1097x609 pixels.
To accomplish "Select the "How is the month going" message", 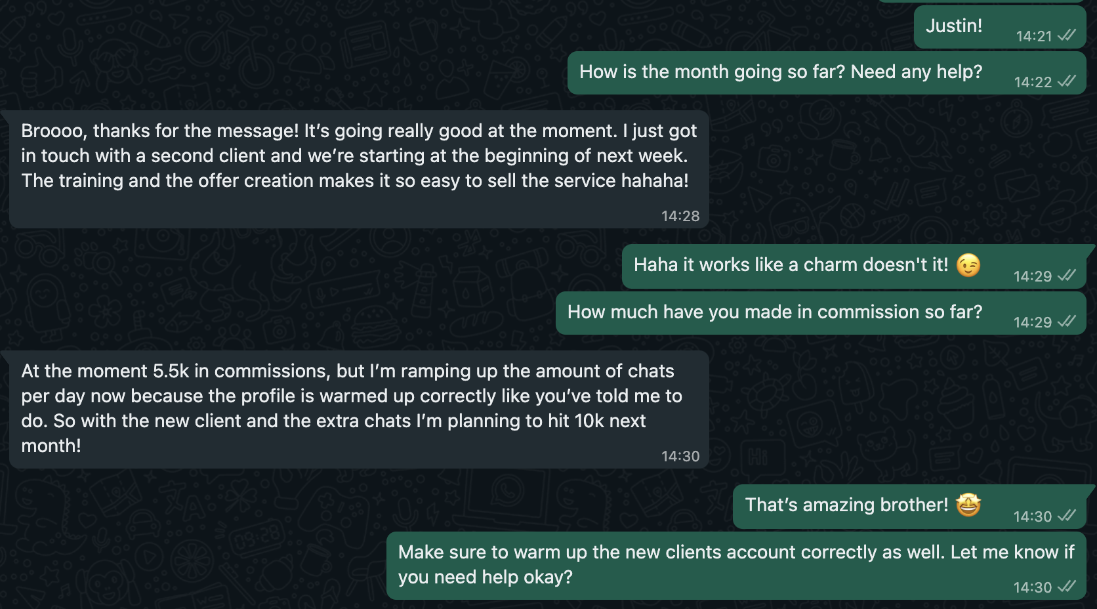I will (x=780, y=72).
